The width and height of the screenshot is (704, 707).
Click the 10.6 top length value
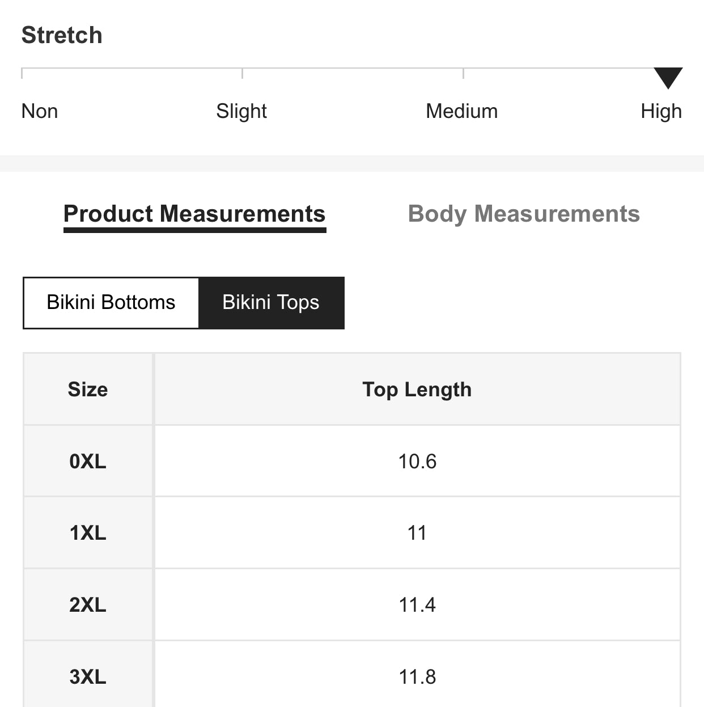[x=417, y=462]
